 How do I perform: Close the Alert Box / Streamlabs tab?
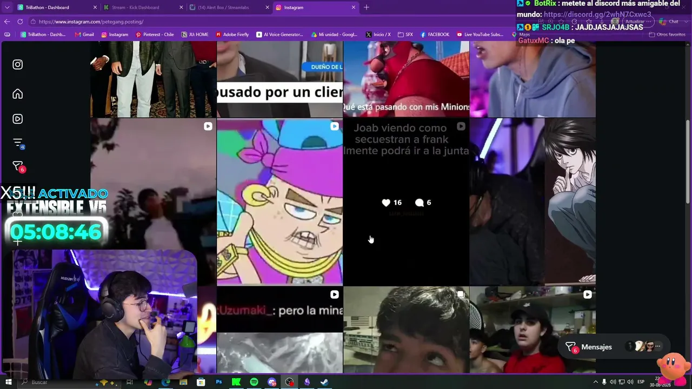(267, 8)
